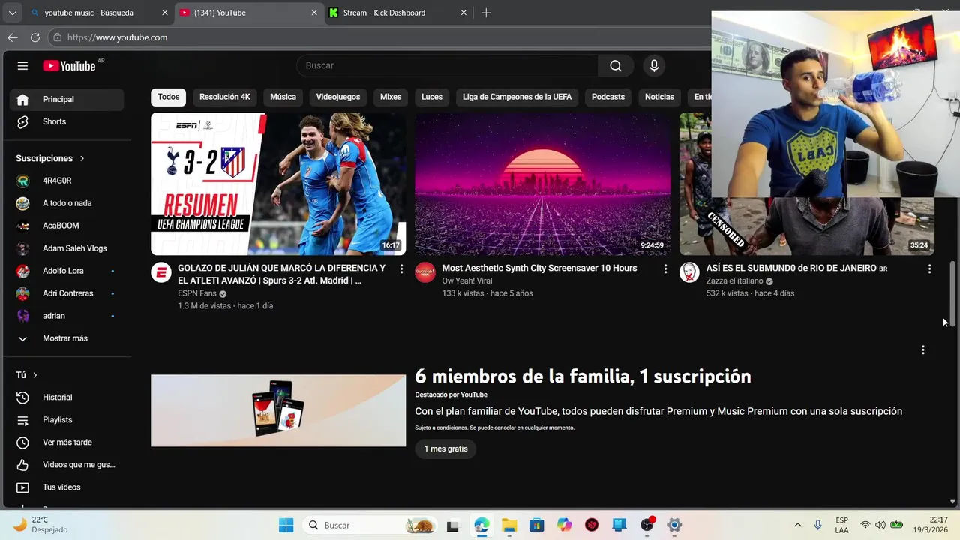Screen dimensions: 960x540
Task: Click the ESPN Fans channel avatar
Action: click(161, 272)
